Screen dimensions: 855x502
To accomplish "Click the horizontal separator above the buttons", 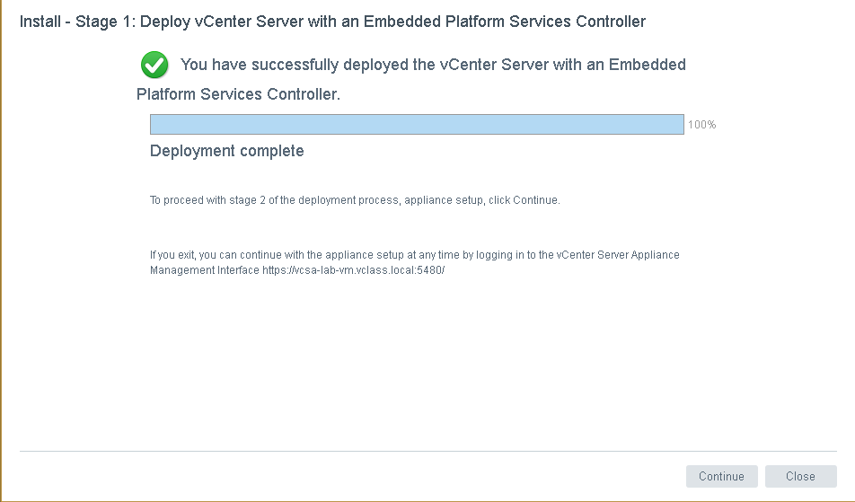I will [427, 451].
